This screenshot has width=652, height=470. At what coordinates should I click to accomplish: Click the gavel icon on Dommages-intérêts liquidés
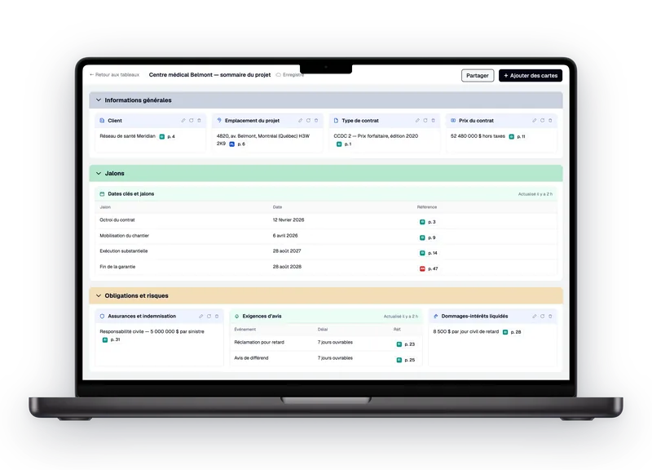point(435,316)
